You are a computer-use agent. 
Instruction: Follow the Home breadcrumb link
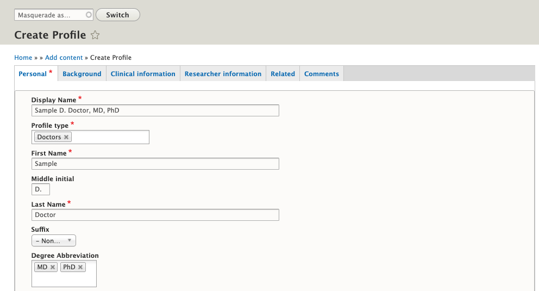pos(23,58)
